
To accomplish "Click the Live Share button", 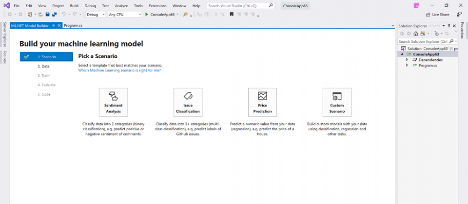I will point(438,14).
